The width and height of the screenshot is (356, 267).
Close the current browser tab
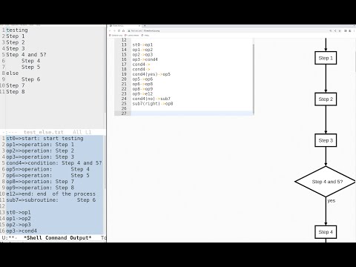139,26
